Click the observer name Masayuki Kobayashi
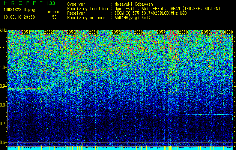This screenshot has height=150, width=236. tap(135, 4)
